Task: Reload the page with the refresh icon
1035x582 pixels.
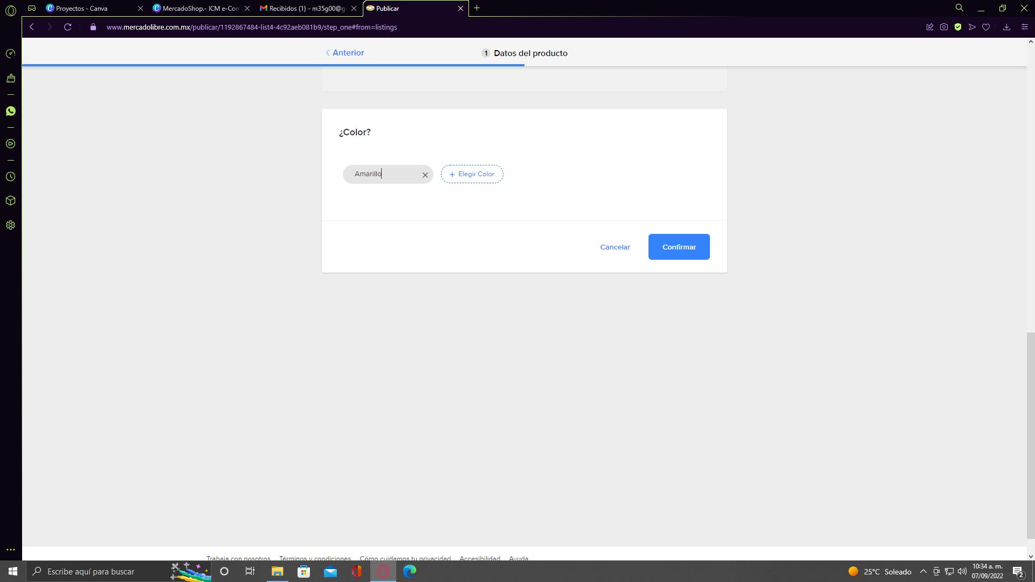Action: pos(67,27)
